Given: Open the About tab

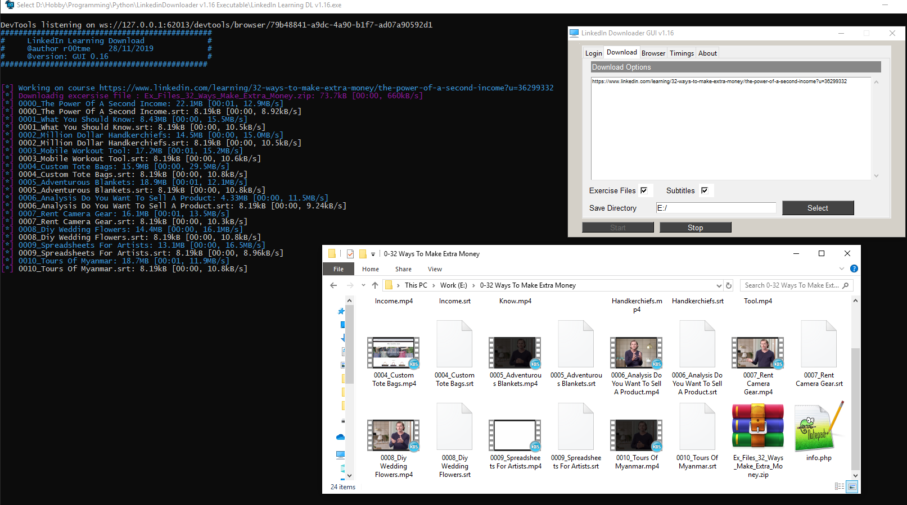Looking at the screenshot, I should (707, 53).
